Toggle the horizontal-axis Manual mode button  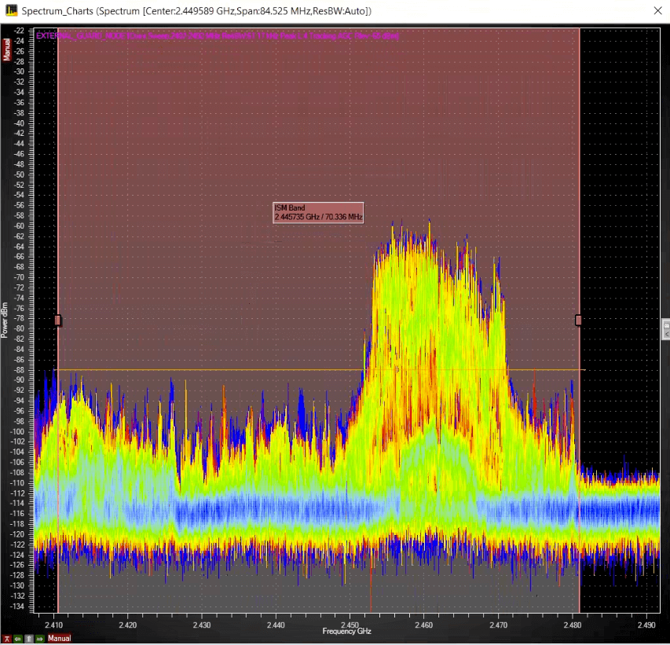pyautogui.click(x=59, y=639)
